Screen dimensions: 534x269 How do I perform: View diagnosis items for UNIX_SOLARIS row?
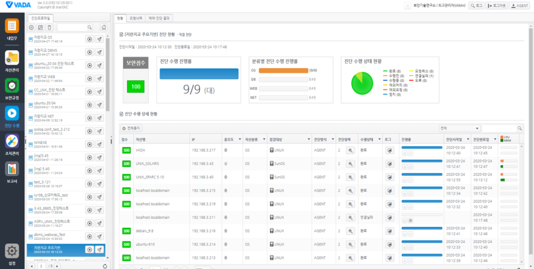pyautogui.click(x=350, y=164)
